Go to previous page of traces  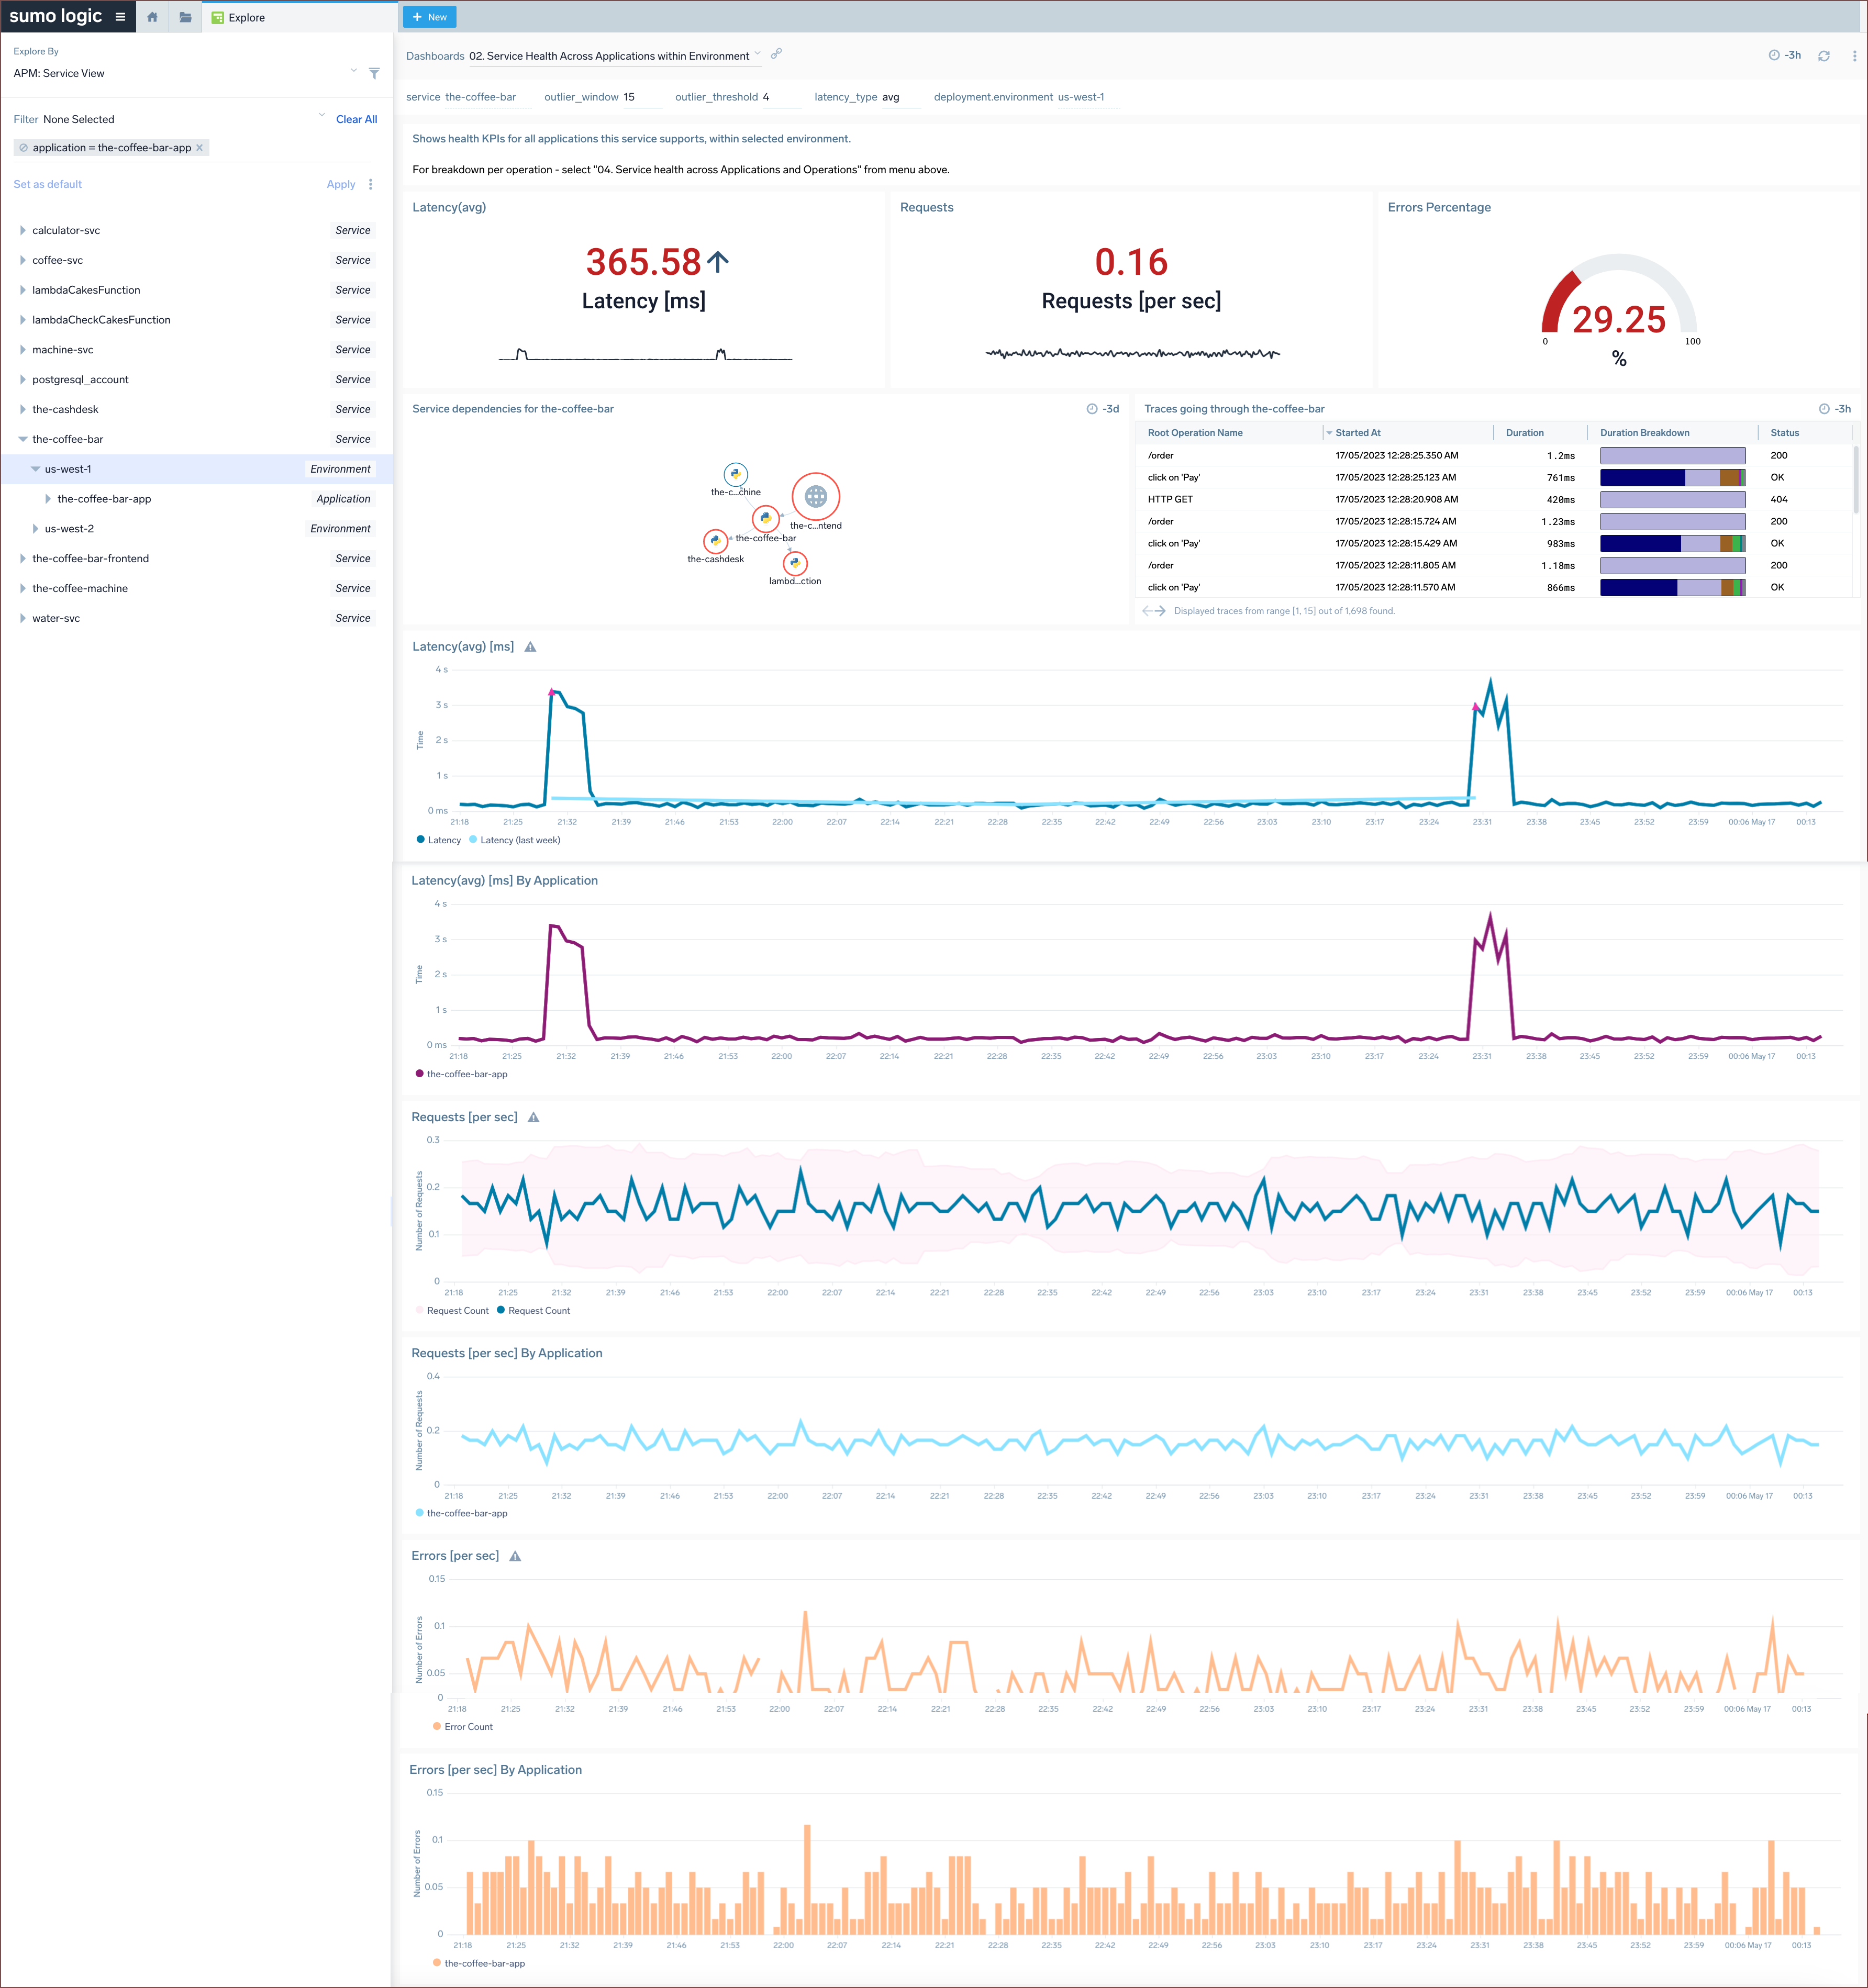1147,611
